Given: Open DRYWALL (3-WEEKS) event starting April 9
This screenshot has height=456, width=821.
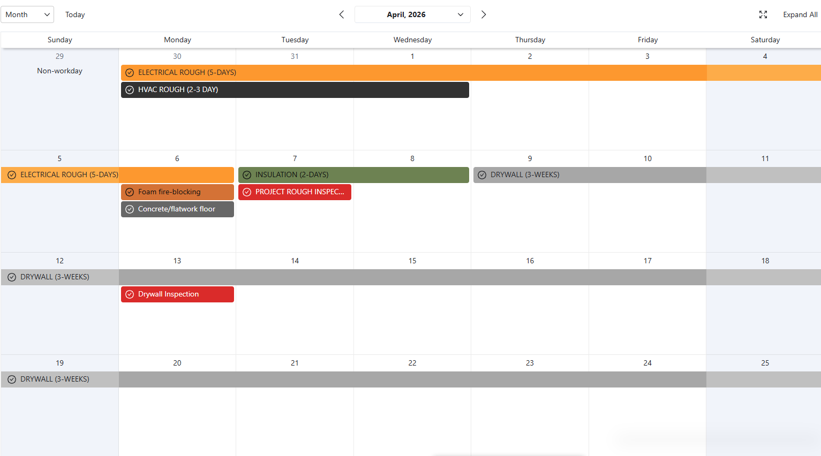Looking at the screenshot, I should point(647,175).
